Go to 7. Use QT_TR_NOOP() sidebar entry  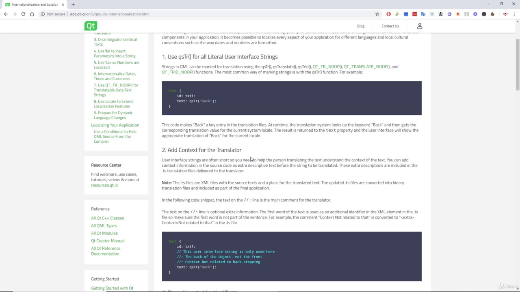coord(116,90)
